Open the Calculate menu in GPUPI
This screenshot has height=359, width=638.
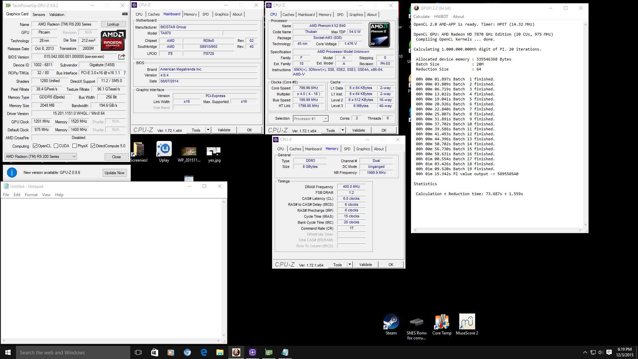[421, 17]
